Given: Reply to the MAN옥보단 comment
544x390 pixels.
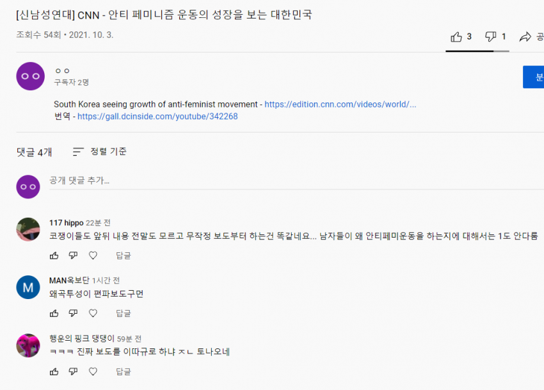Looking at the screenshot, I should tap(123, 313).
